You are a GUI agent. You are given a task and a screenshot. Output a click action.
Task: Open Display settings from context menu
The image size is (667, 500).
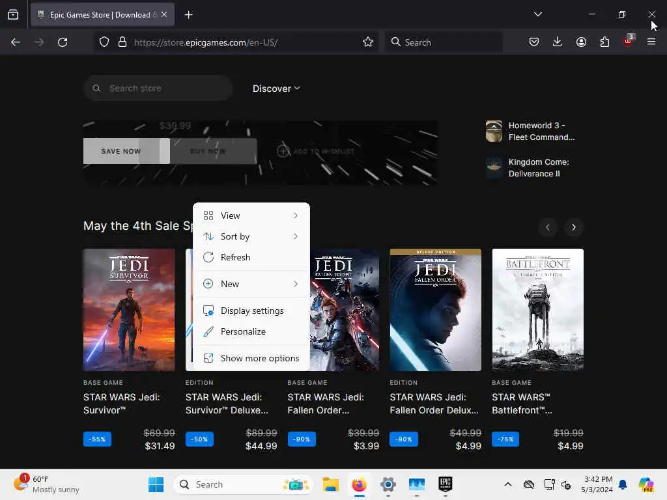click(251, 311)
